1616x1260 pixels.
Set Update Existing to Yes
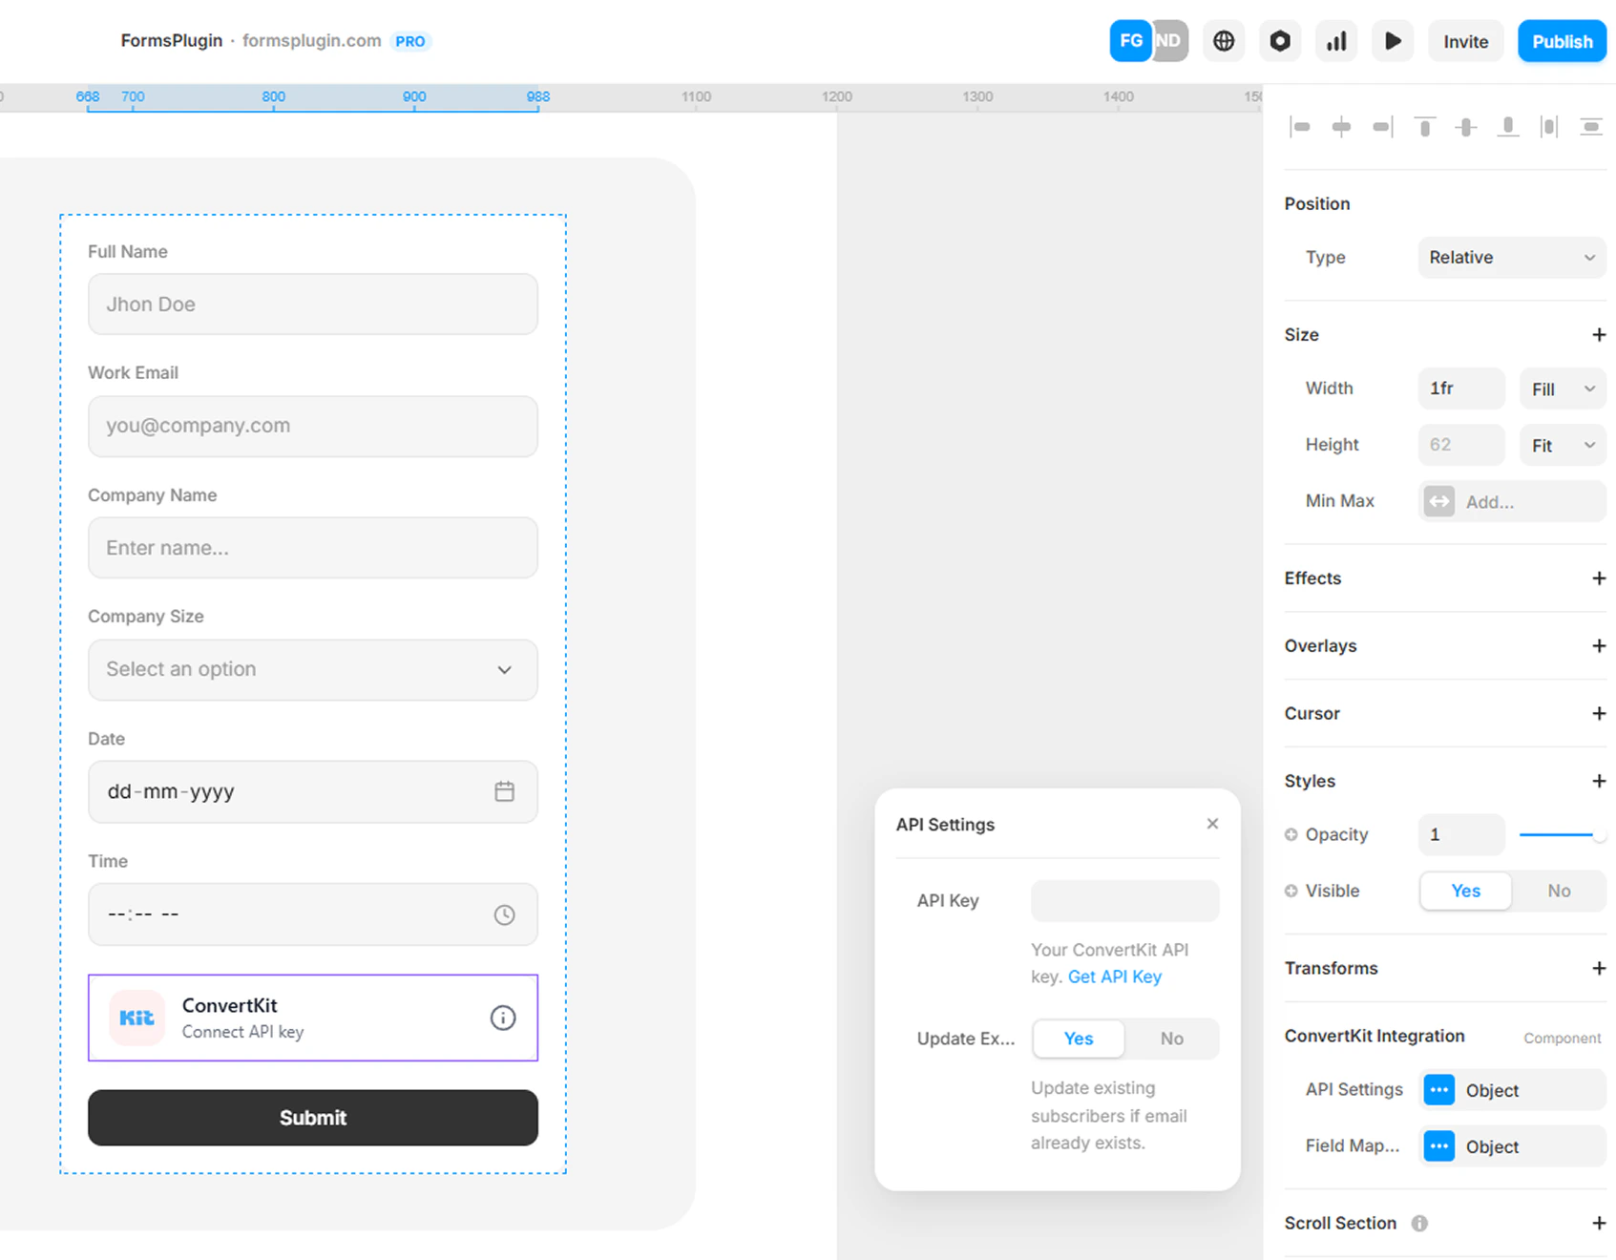pos(1078,1039)
